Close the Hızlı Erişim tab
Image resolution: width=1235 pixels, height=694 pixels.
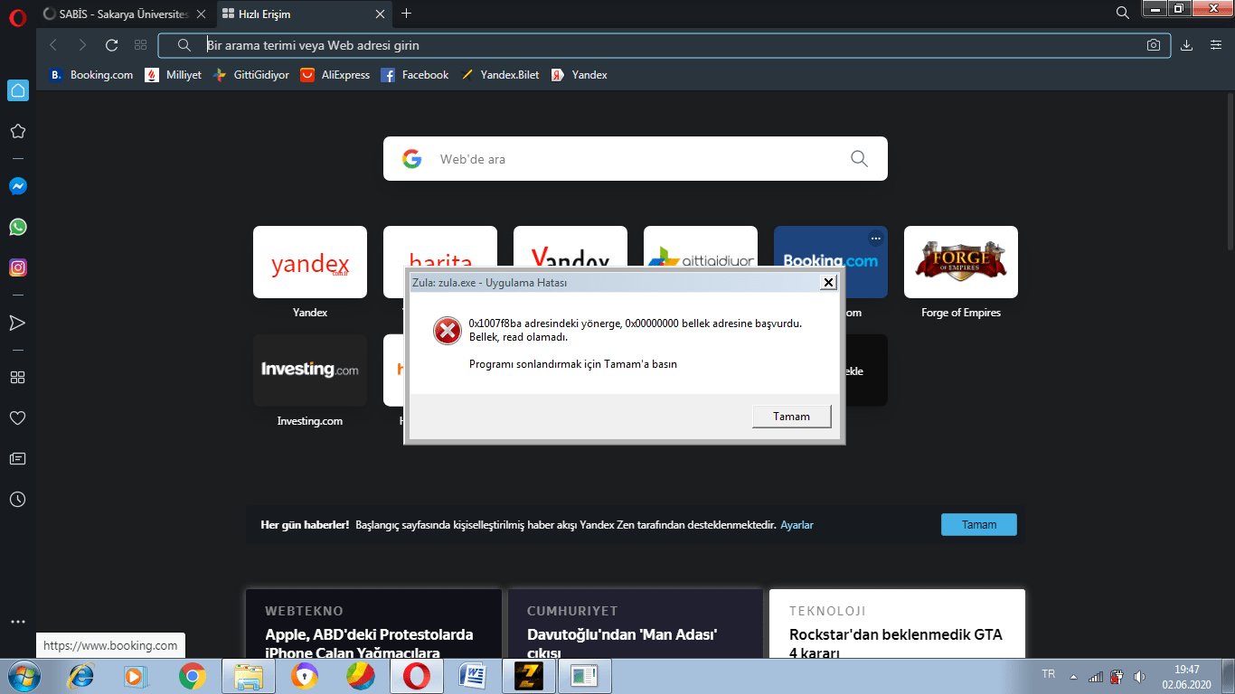(381, 14)
